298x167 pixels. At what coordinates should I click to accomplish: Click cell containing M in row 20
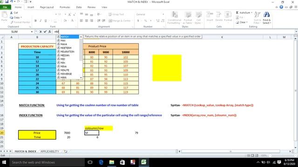pos(92,133)
